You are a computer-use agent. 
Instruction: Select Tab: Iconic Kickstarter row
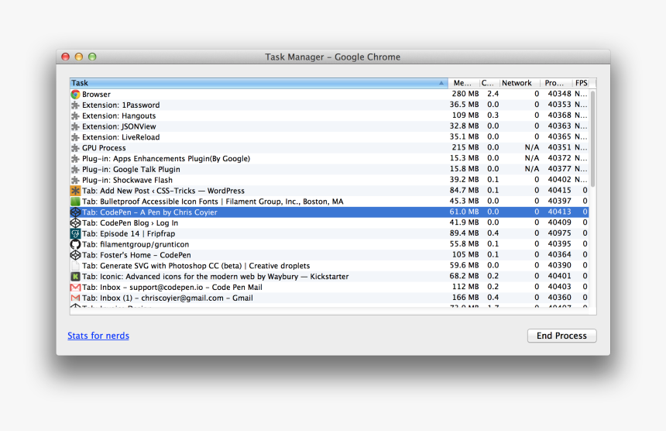click(x=329, y=276)
